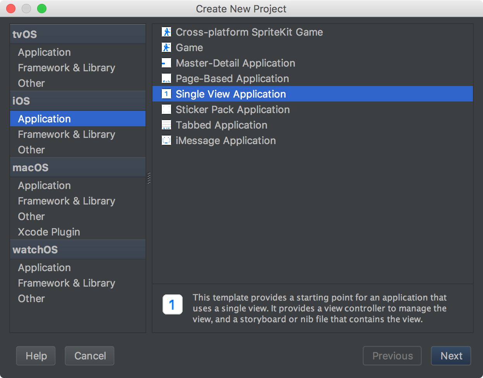Click the large template preview icon in description
Screen dimensions: 483x378
(x=173, y=305)
